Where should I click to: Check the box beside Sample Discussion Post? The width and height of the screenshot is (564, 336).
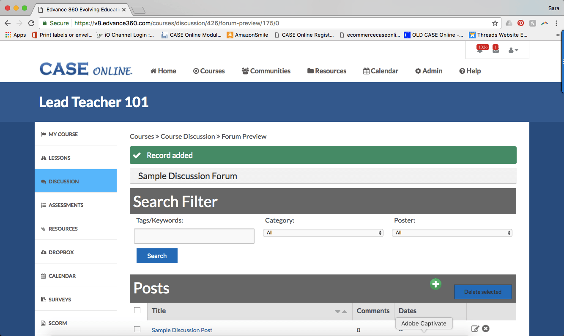pos(137,330)
